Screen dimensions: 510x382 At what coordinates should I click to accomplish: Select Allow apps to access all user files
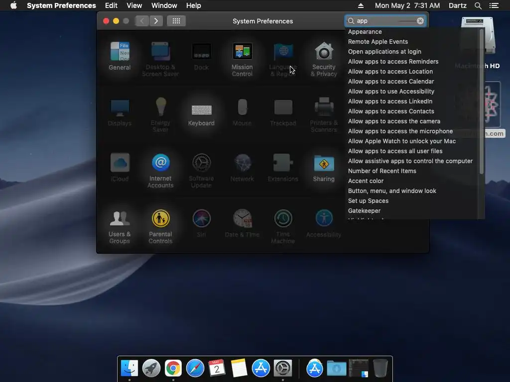[395, 151]
